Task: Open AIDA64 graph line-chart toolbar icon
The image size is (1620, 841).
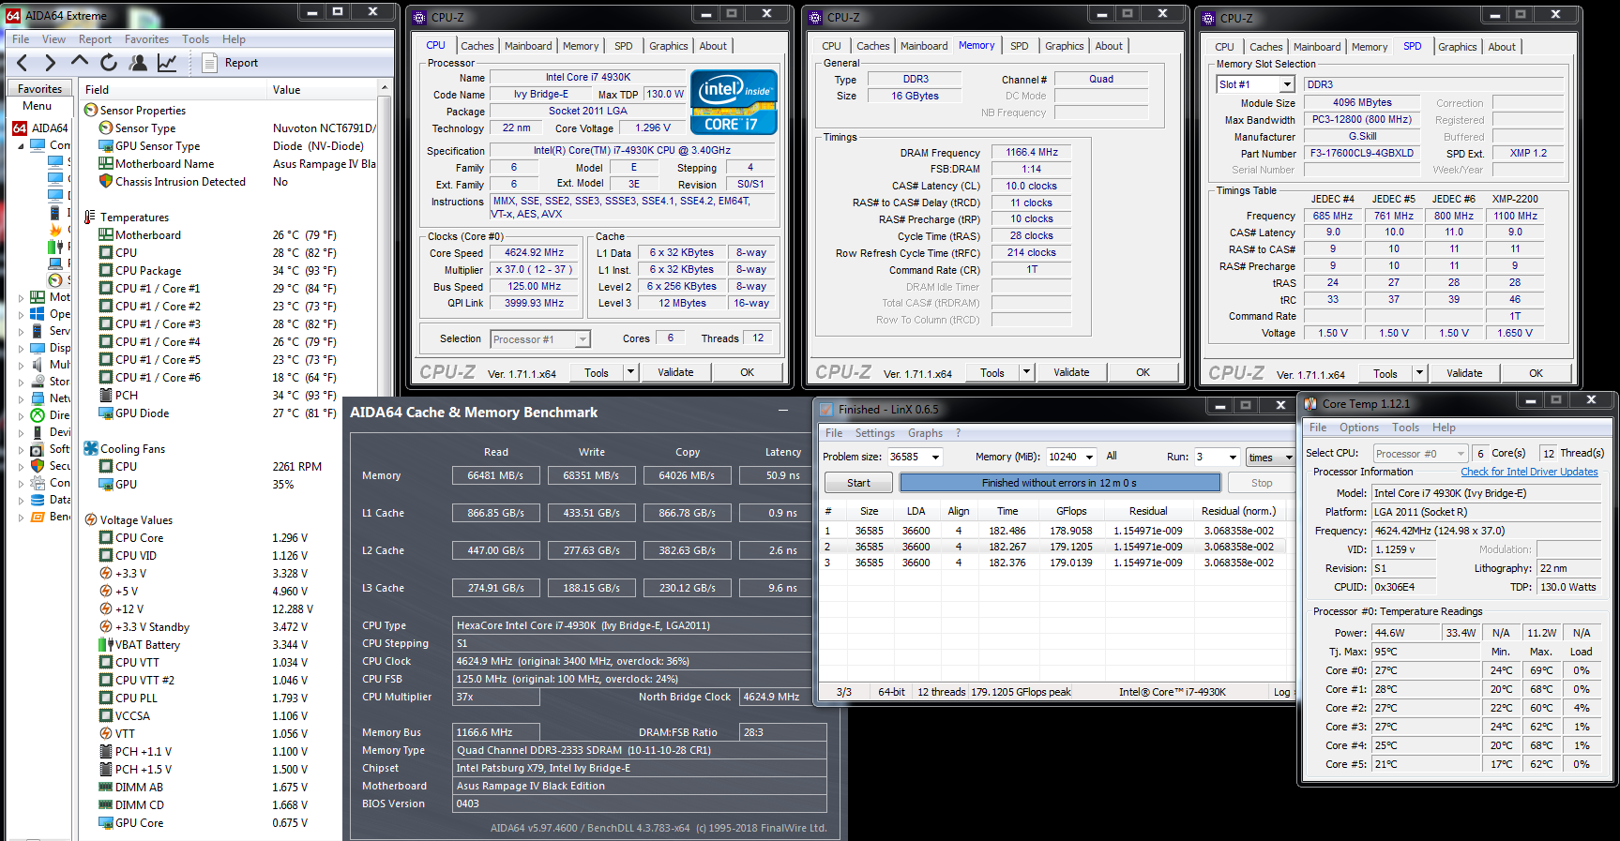Action: pos(167,63)
